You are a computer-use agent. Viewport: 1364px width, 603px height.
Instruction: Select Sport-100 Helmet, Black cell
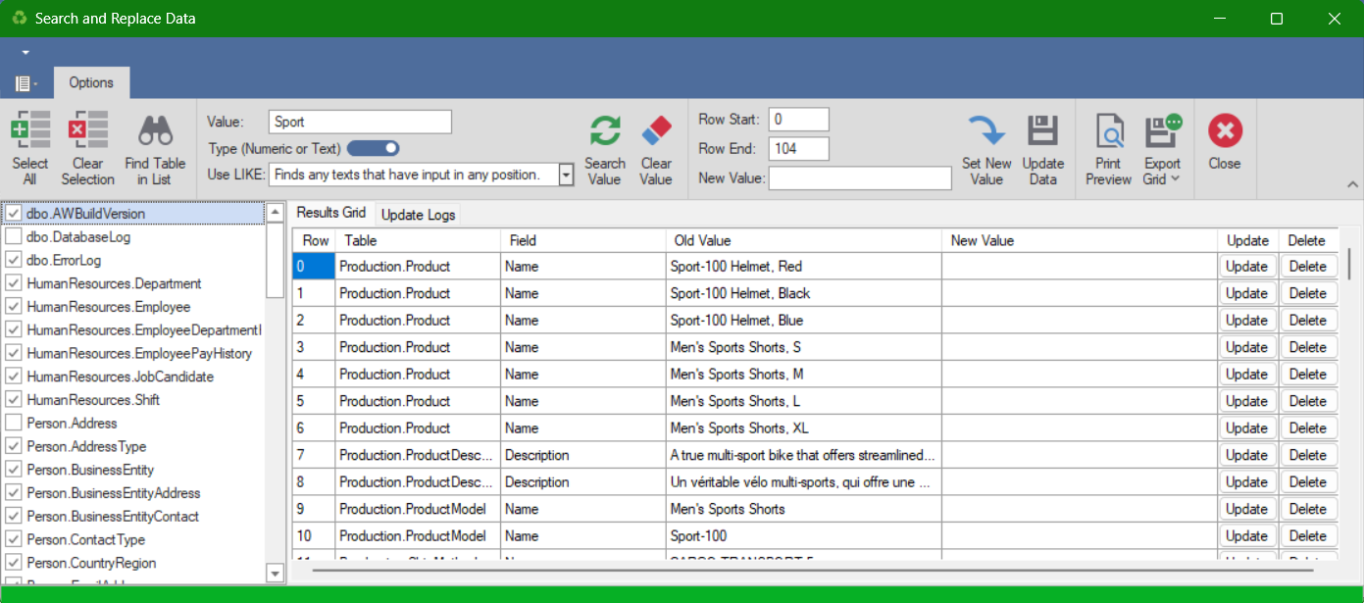point(804,293)
